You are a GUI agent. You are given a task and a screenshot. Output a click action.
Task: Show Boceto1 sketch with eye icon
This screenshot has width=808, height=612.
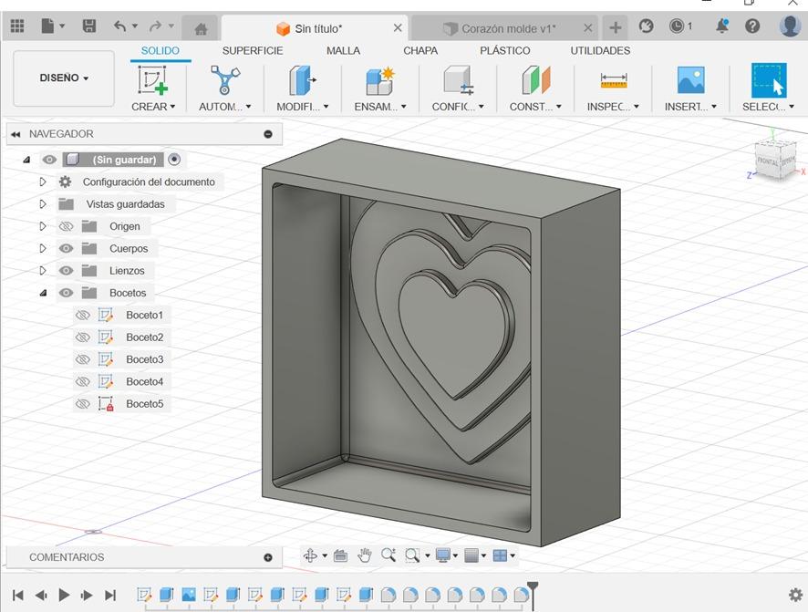coord(83,315)
